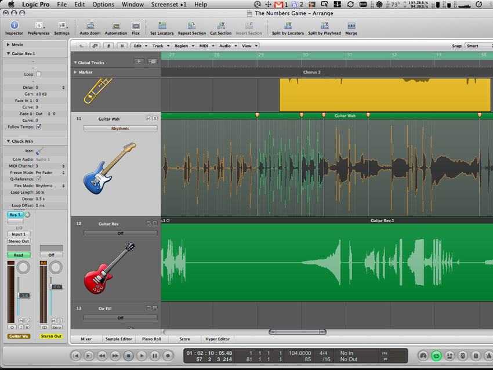Viewport: 493px width, 370px height.
Task: Enable Auto Zoom in toolbar
Action: click(90, 26)
